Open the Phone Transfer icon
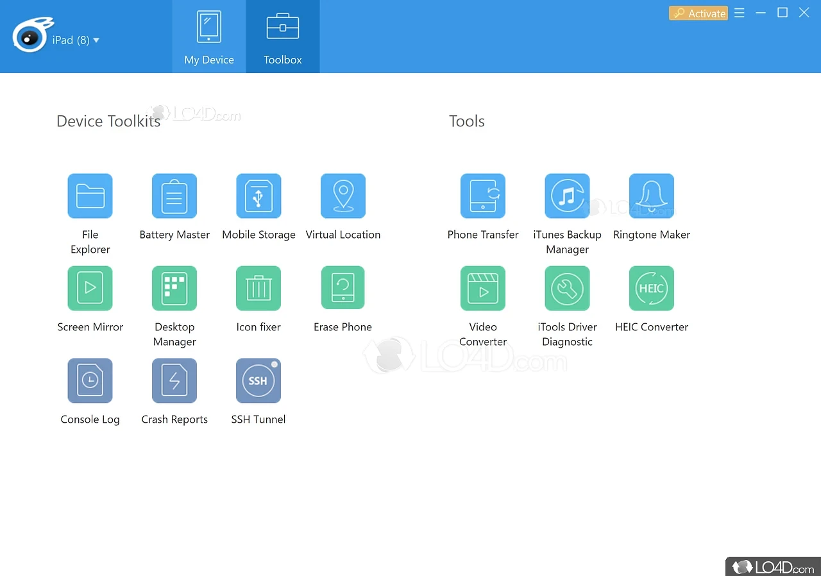 [x=483, y=196]
